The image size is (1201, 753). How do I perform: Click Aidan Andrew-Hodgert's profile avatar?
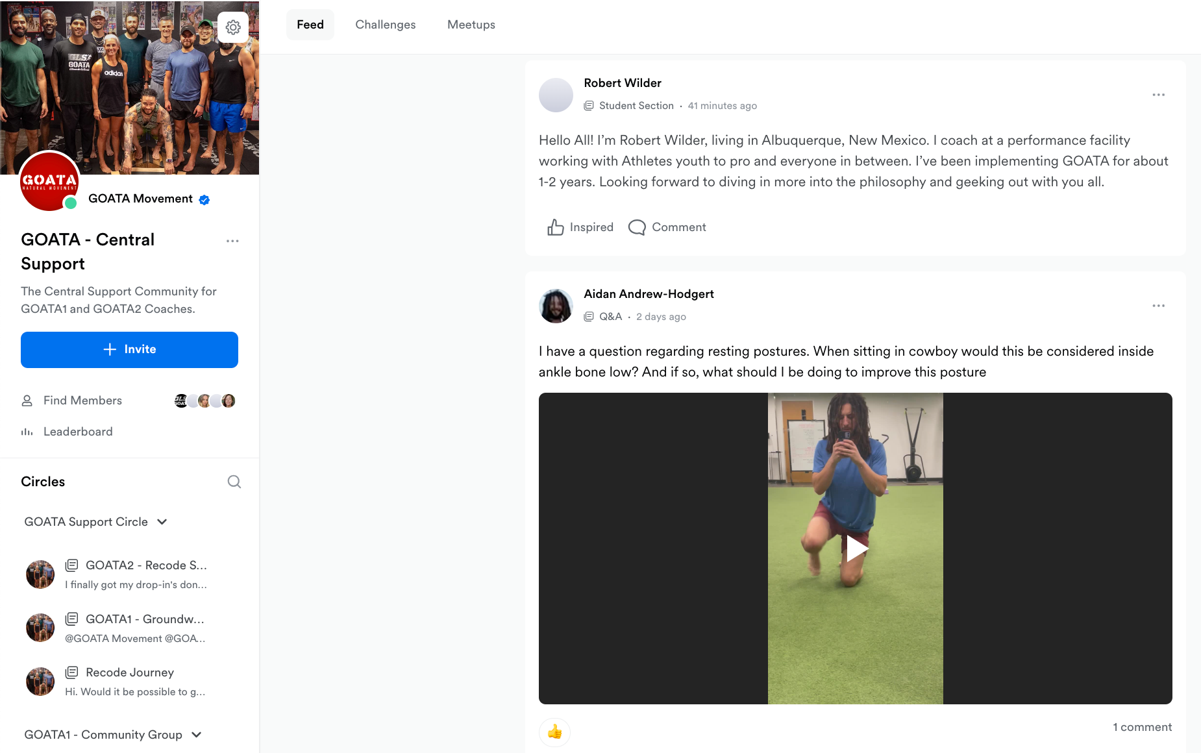(x=556, y=306)
